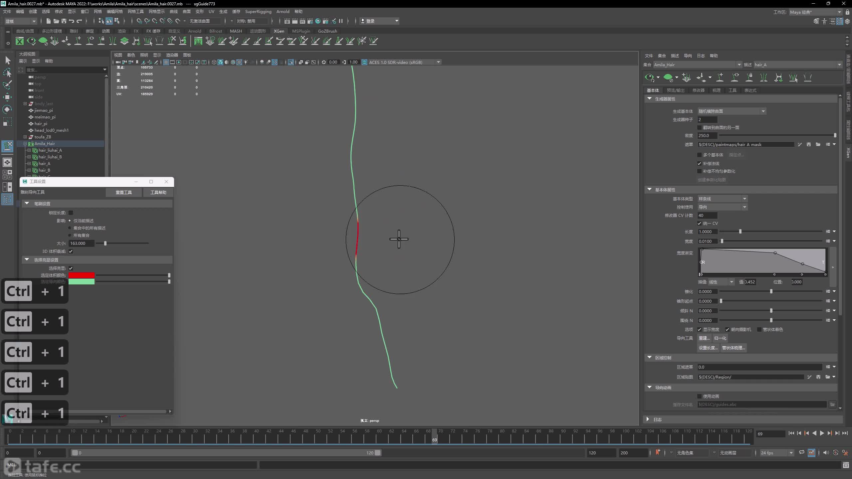Click the add guides icon in XGen panel
Screen dimensions: 852x479
686,78
